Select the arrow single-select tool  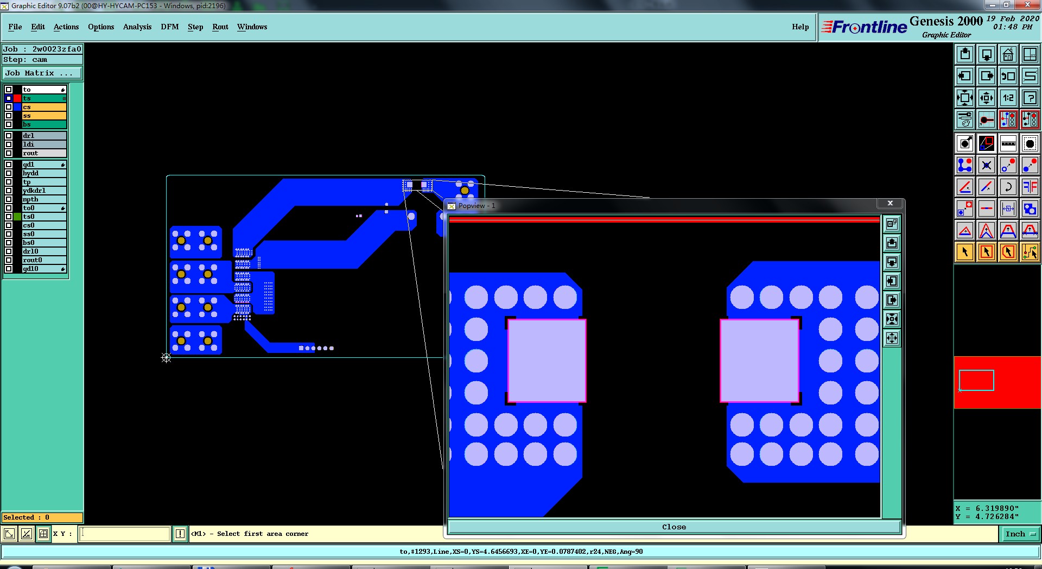pyautogui.click(x=965, y=252)
